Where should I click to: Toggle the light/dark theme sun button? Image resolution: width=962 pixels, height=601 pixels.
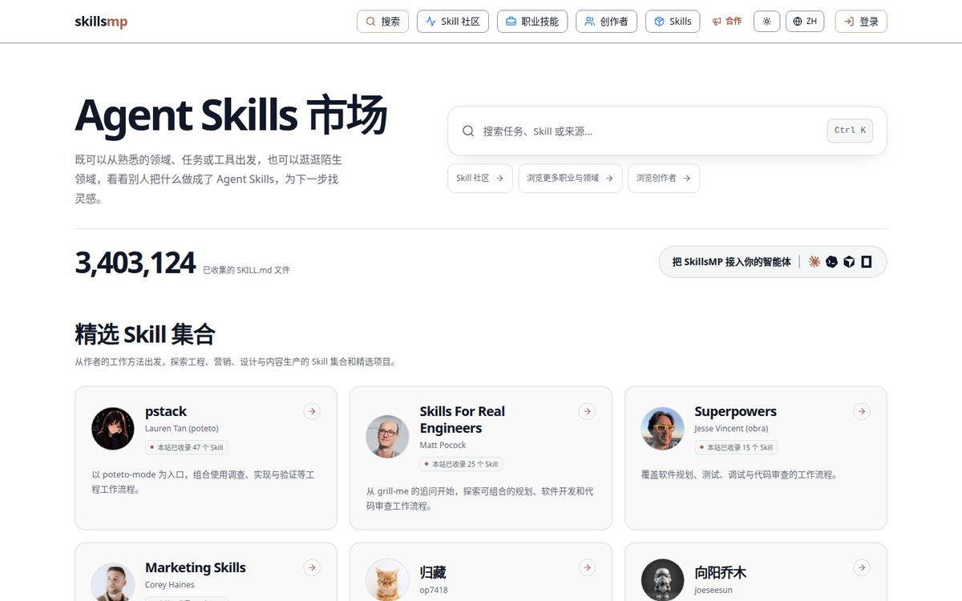[x=766, y=22]
